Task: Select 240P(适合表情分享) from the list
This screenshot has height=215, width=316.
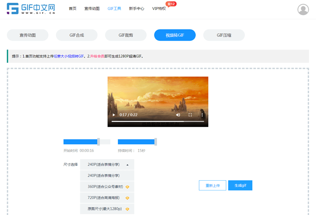Action: [107, 175]
